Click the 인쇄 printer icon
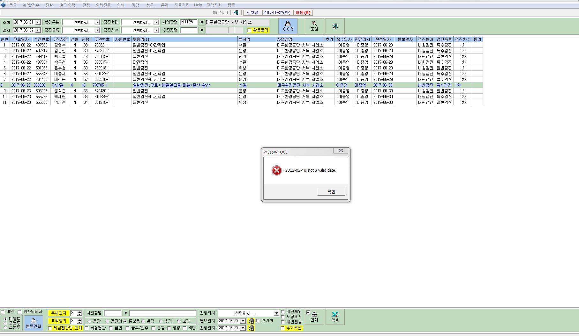The image size is (579, 336). 314,317
